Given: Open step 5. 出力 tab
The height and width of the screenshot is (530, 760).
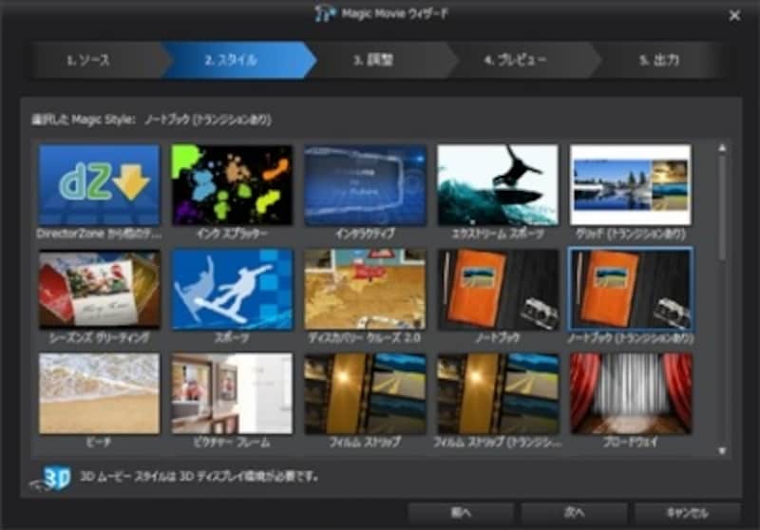Looking at the screenshot, I should click(x=660, y=60).
